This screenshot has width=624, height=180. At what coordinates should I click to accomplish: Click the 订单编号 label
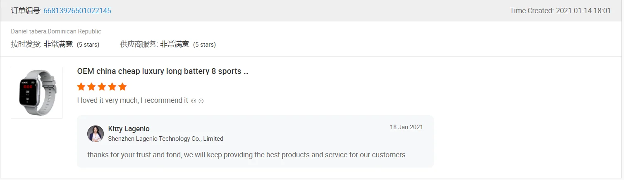[x=26, y=11]
